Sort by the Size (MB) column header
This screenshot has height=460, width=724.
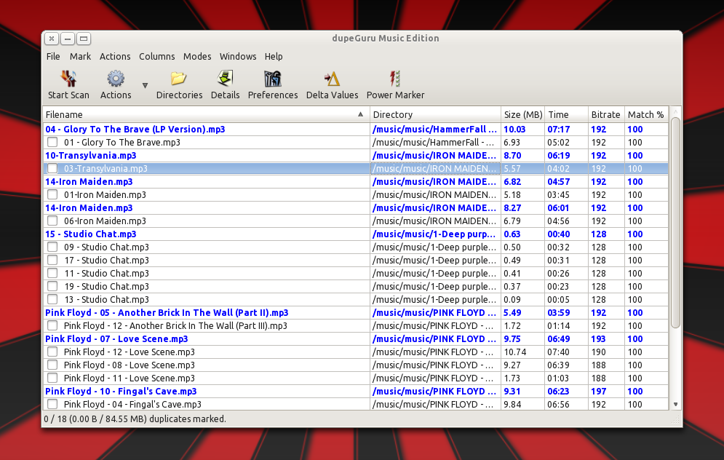(522, 114)
